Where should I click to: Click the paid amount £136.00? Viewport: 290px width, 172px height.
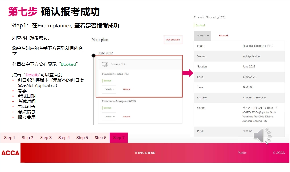click(x=247, y=131)
